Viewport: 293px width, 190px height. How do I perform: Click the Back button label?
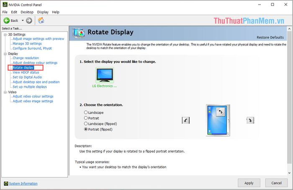[x=14, y=21]
